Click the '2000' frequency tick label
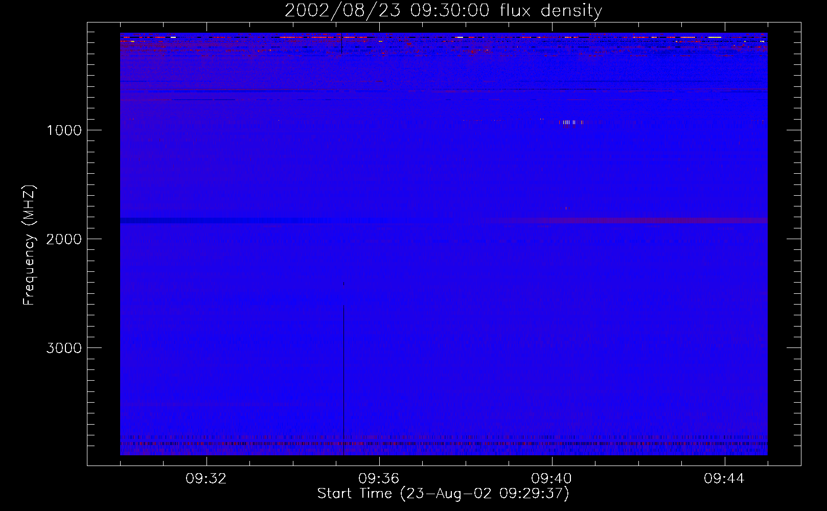The image size is (827, 511). [x=64, y=239]
